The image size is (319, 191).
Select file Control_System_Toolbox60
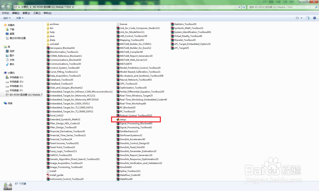click(x=65, y=68)
